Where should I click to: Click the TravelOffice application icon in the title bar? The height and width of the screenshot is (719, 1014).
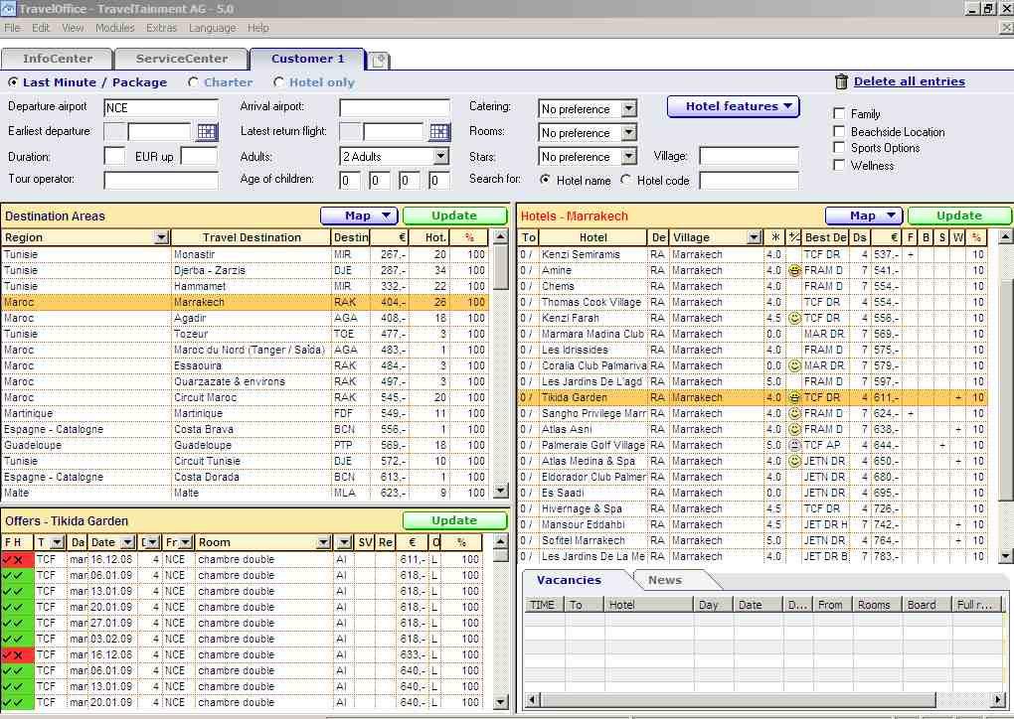click(8, 8)
